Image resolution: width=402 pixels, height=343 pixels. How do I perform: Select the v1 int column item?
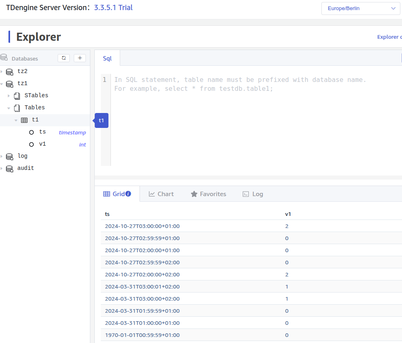[42, 144]
